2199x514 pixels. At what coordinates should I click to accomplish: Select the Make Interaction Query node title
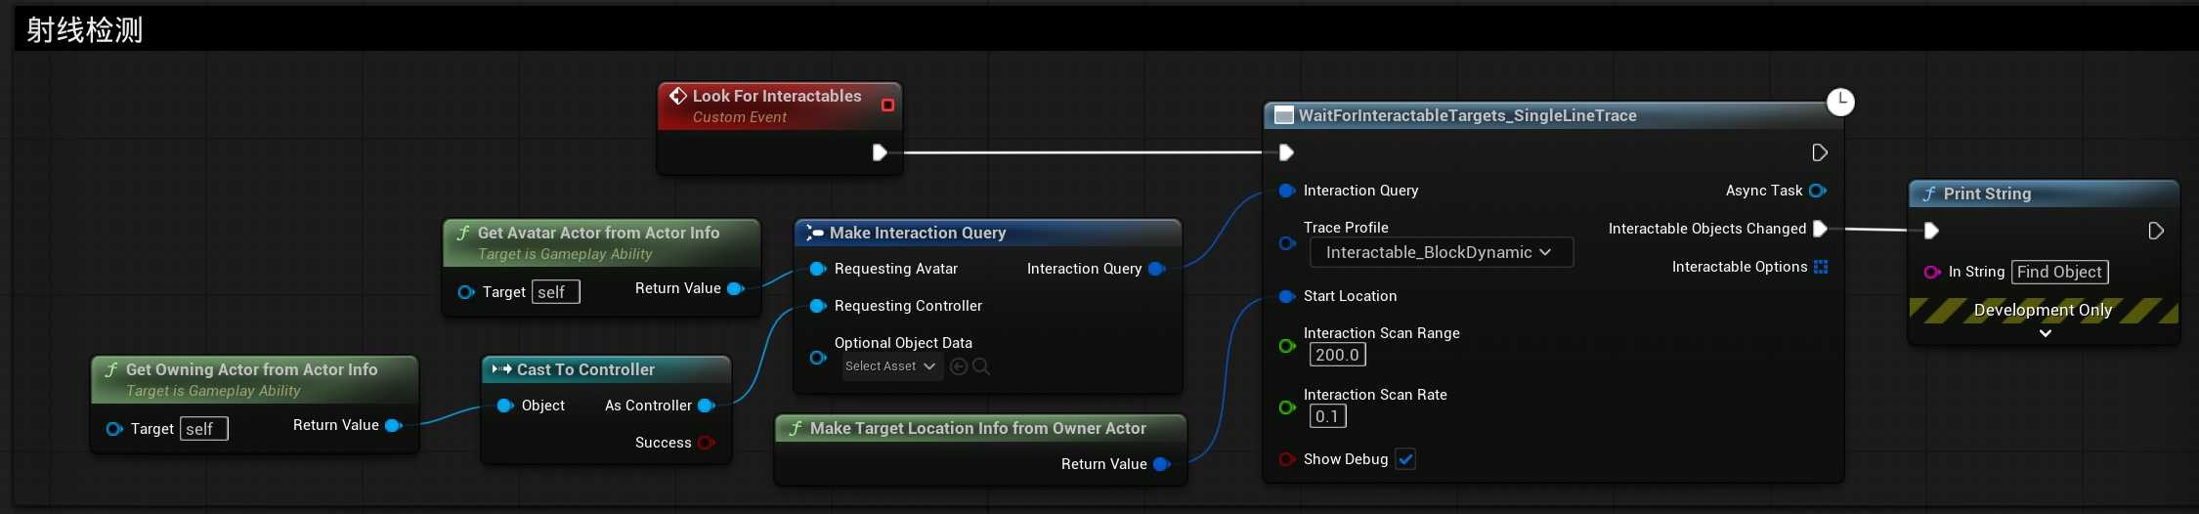[917, 233]
